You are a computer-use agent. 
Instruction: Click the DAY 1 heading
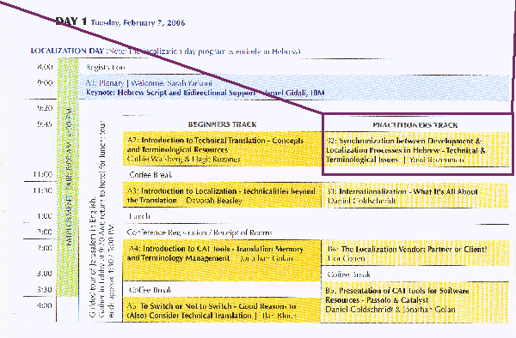71,21
